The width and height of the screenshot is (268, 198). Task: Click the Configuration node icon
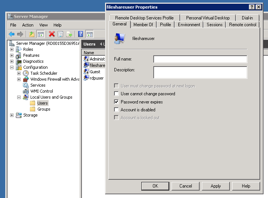18,67
